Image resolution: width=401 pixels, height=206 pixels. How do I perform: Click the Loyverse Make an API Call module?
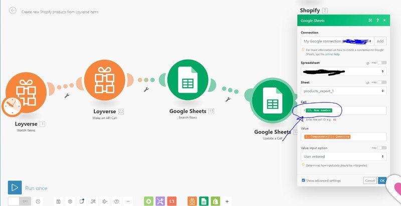pyautogui.click(x=104, y=79)
